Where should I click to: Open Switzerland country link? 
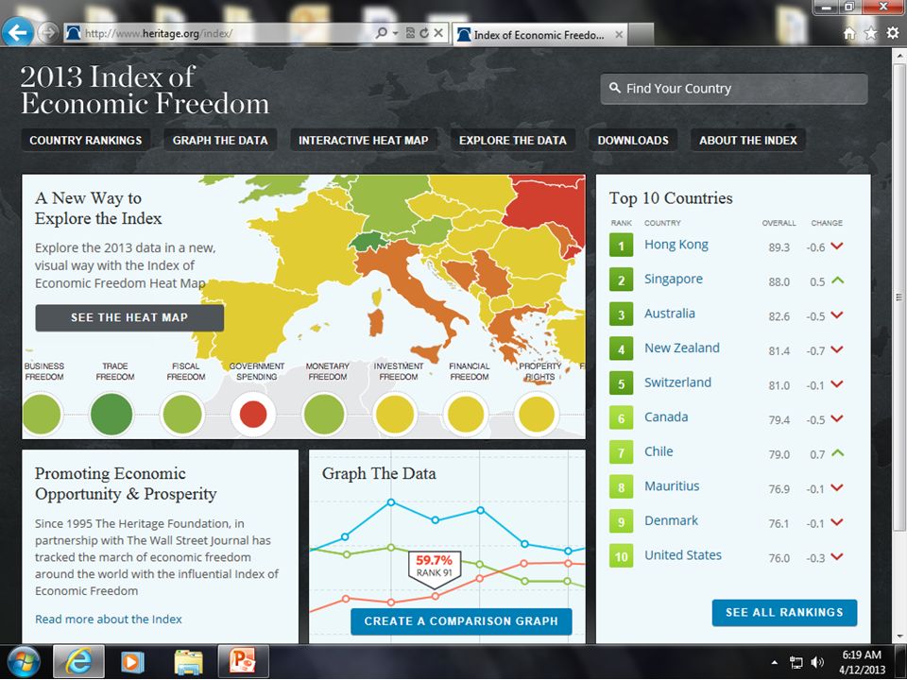pos(678,382)
